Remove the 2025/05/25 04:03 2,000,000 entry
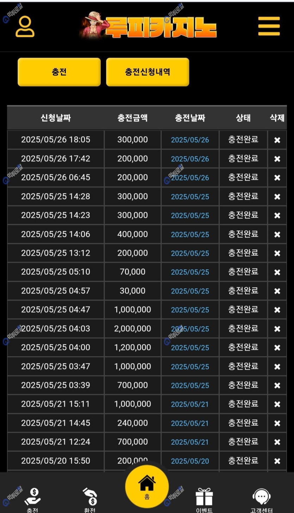The image size is (294, 513). pos(277,329)
